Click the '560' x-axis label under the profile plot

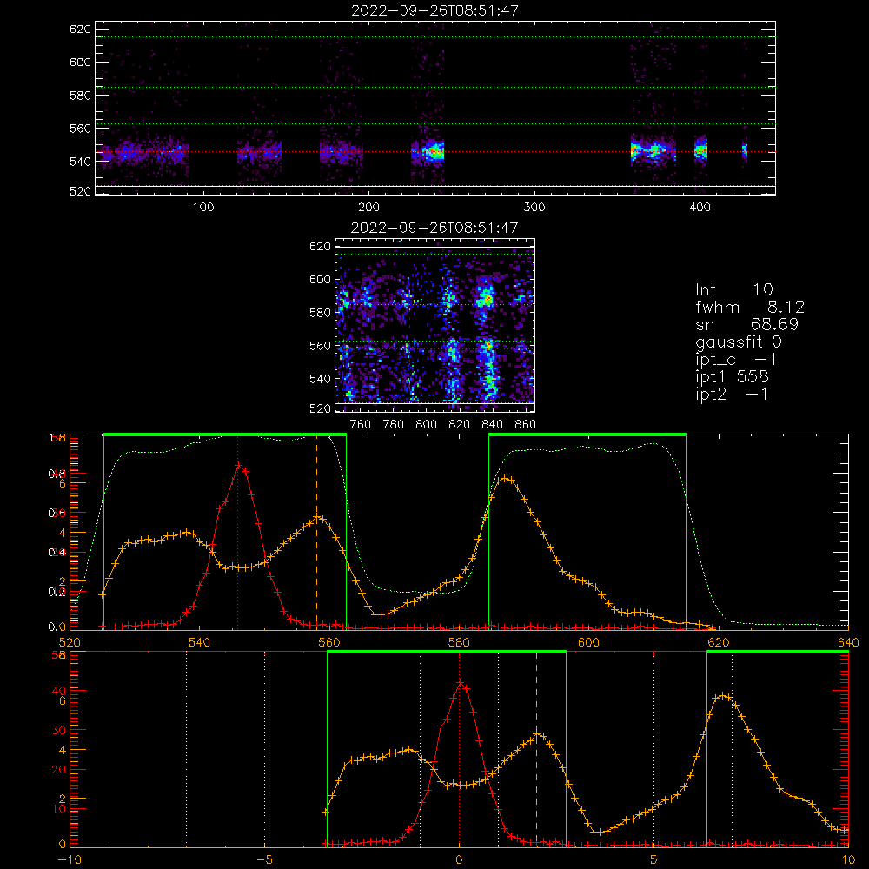(x=329, y=642)
